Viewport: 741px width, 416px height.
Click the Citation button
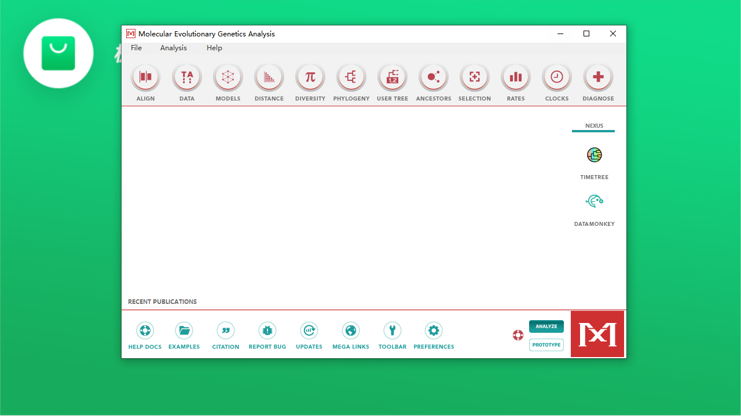[x=226, y=331]
